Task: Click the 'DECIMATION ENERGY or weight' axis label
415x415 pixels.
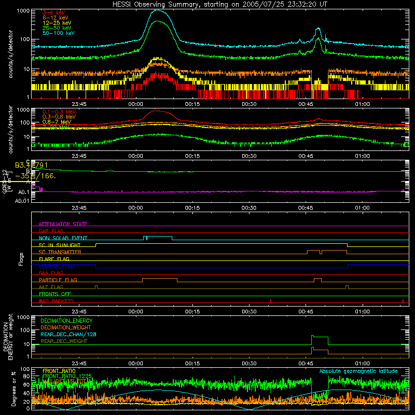Action: point(8,337)
